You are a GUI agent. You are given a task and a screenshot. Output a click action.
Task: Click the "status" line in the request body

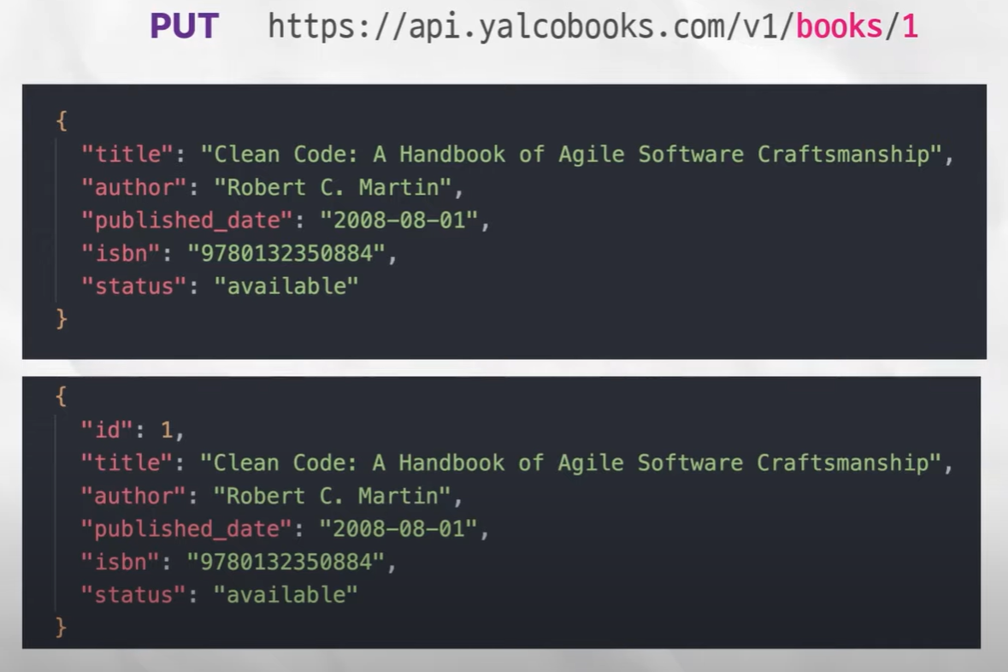pos(219,286)
